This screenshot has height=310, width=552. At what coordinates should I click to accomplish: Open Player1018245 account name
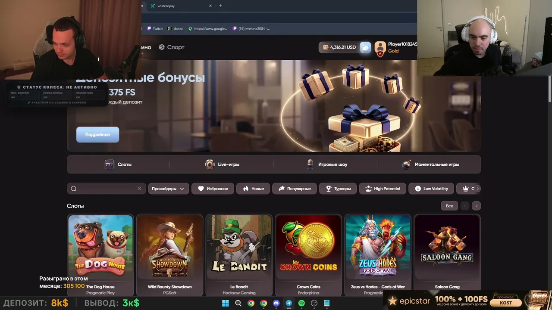(x=402, y=44)
